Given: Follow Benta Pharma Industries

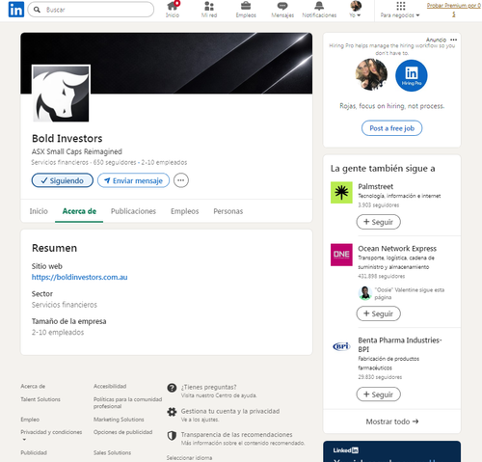Looking at the screenshot, I should coord(378,394).
